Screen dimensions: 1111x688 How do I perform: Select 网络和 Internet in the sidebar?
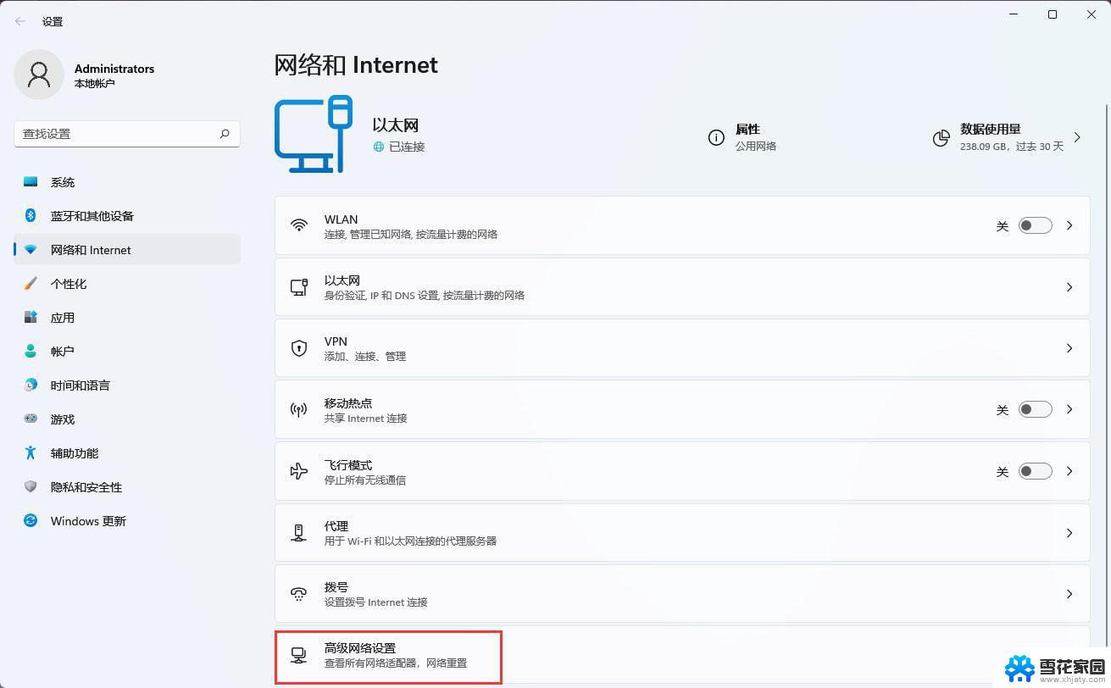coord(127,250)
